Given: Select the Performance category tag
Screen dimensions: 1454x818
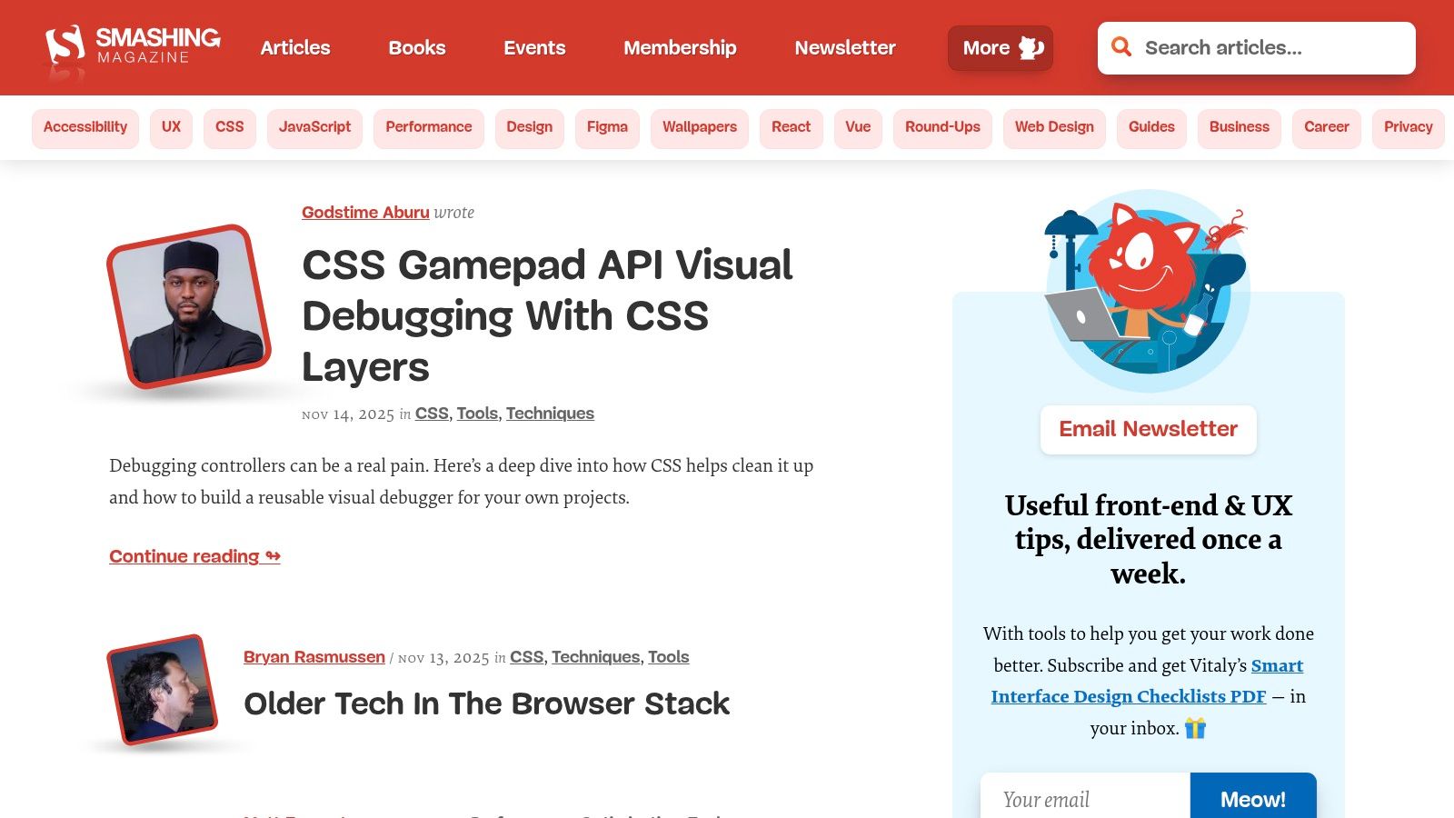Looking at the screenshot, I should (x=429, y=128).
